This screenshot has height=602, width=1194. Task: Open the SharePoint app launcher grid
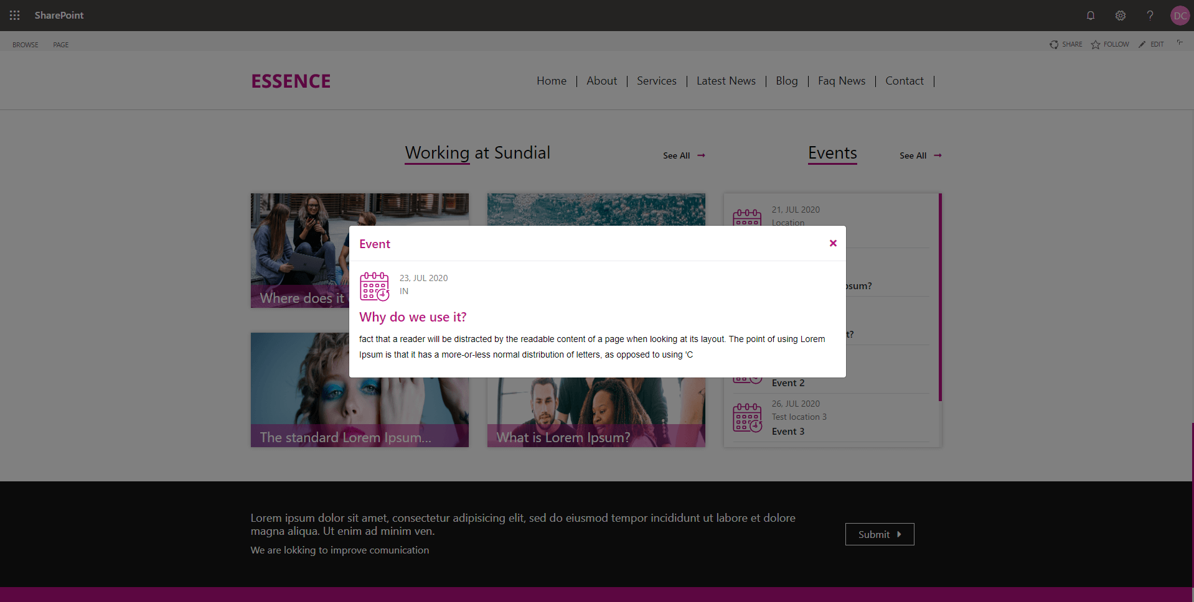tap(15, 15)
